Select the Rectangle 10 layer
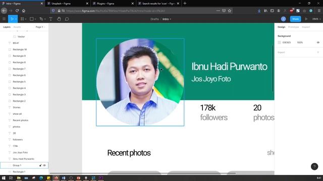The width and height of the screenshot is (323, 181). pyautogui.click(x=20, y=49)
